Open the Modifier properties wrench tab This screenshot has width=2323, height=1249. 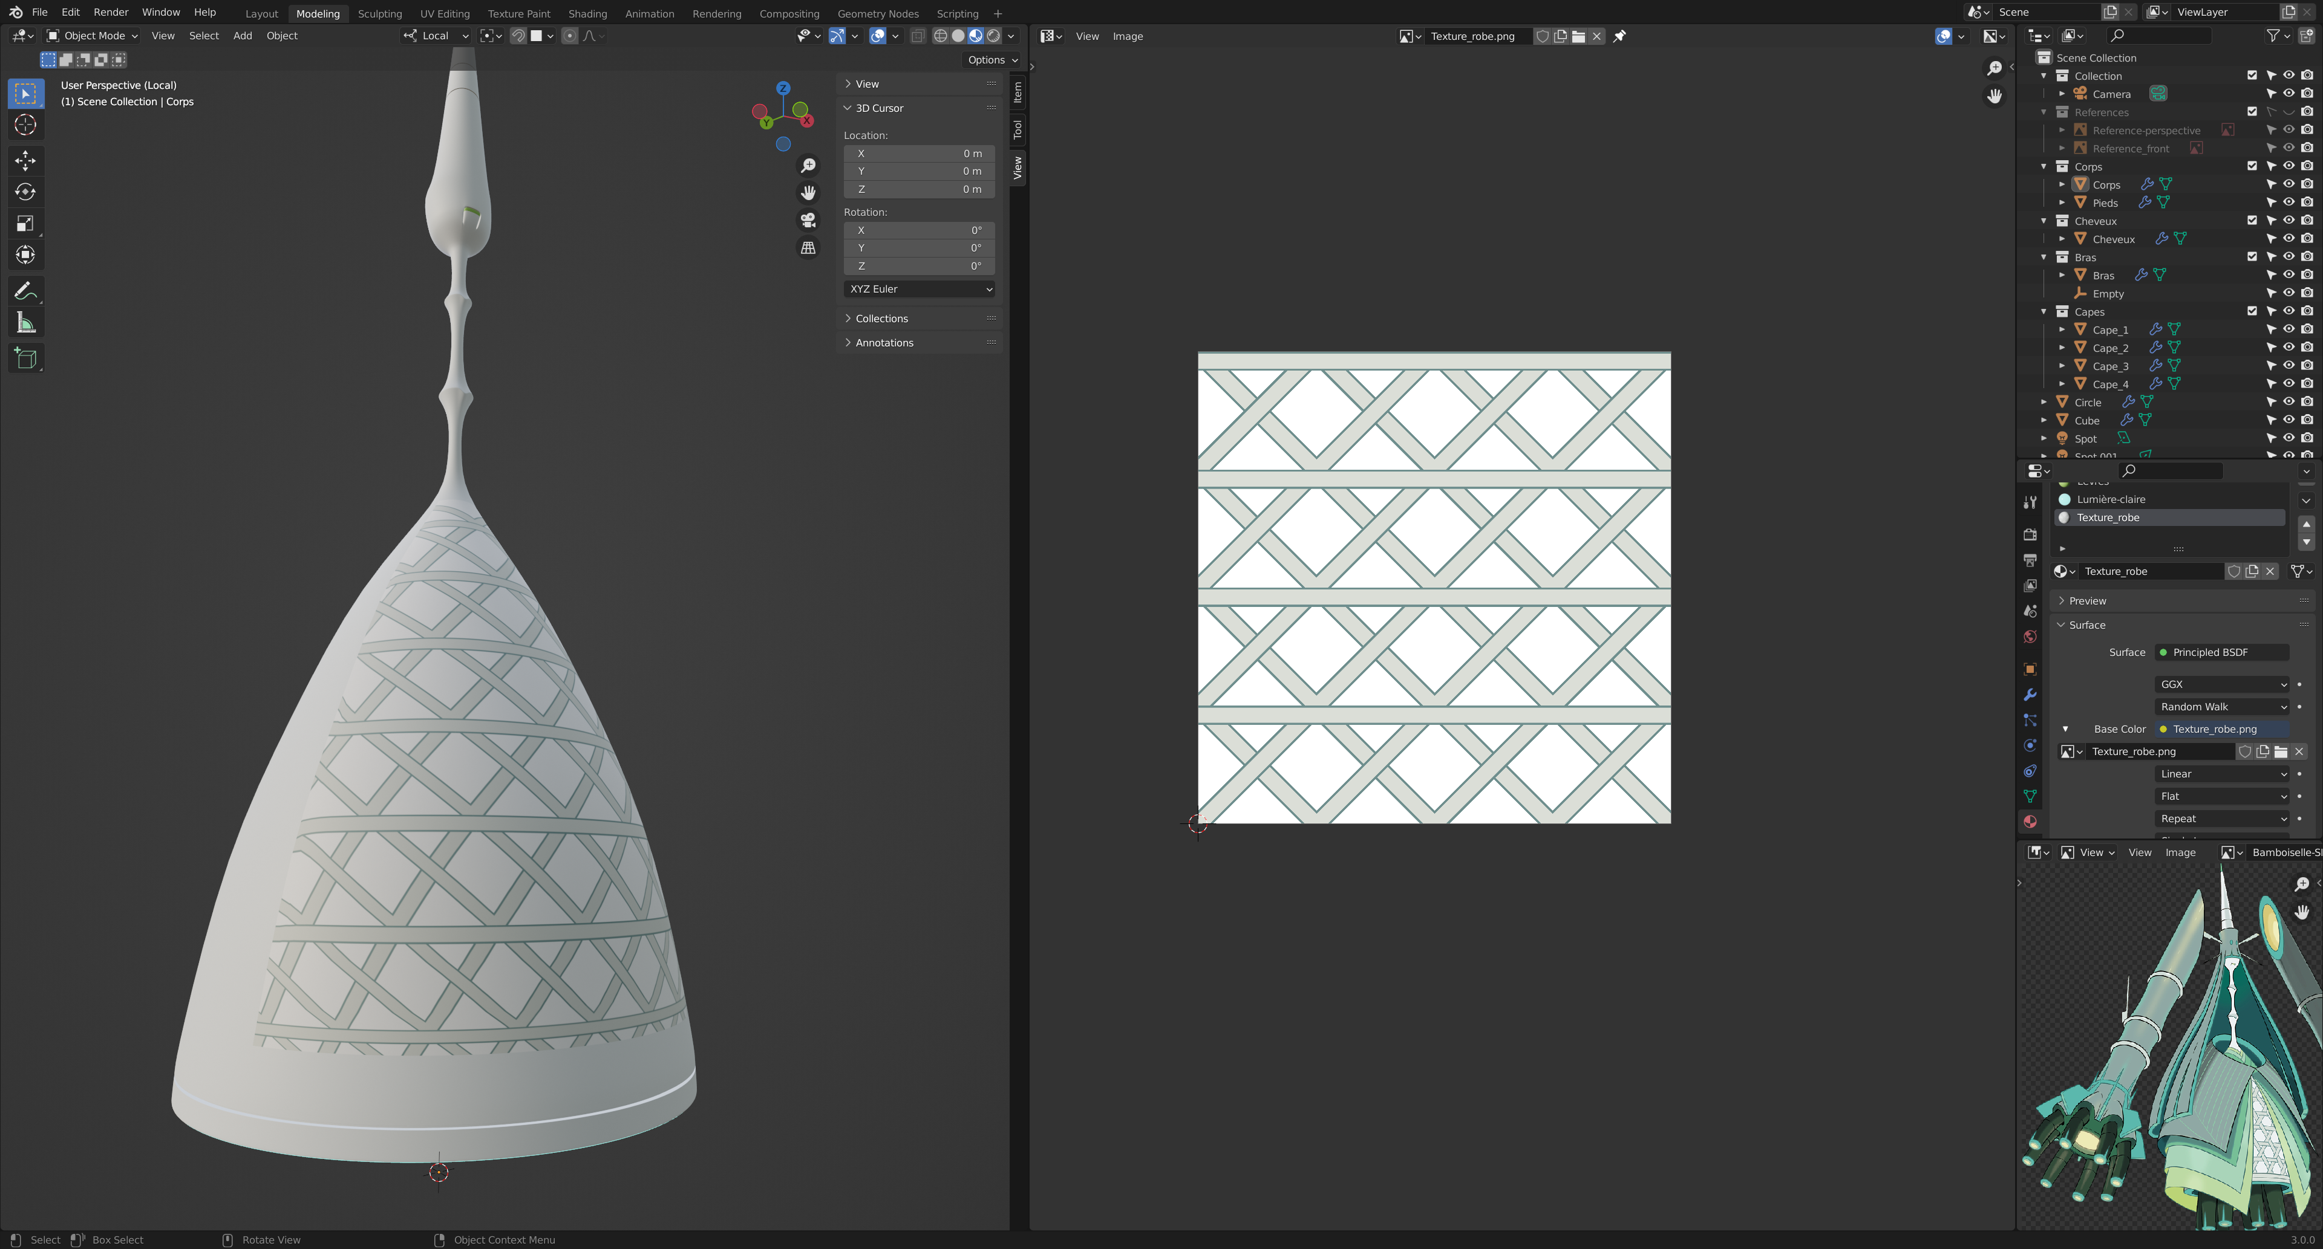2030,695
